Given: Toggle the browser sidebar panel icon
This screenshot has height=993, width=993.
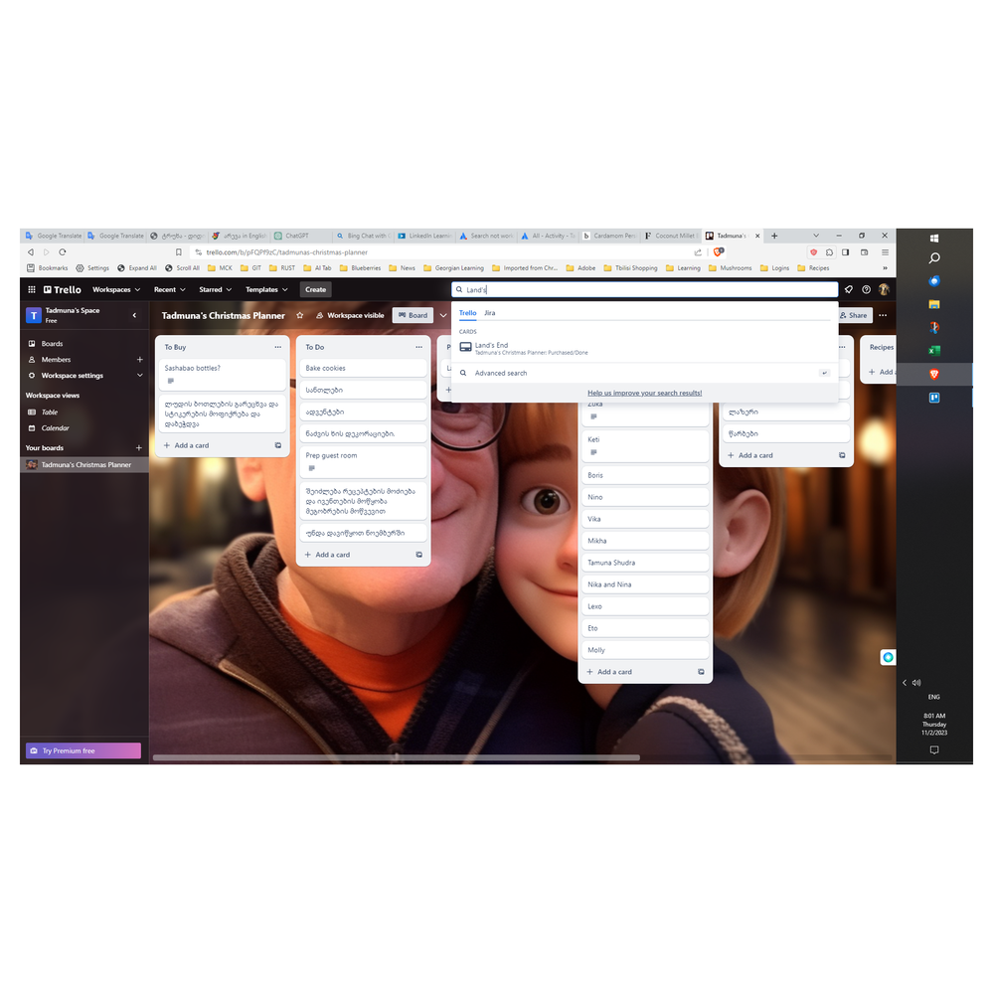Looking at the screenshot, I should coord(846,252).
